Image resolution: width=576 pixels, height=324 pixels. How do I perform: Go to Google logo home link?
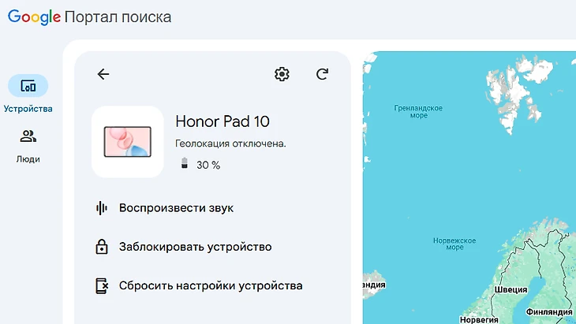(x=33, y=17)
